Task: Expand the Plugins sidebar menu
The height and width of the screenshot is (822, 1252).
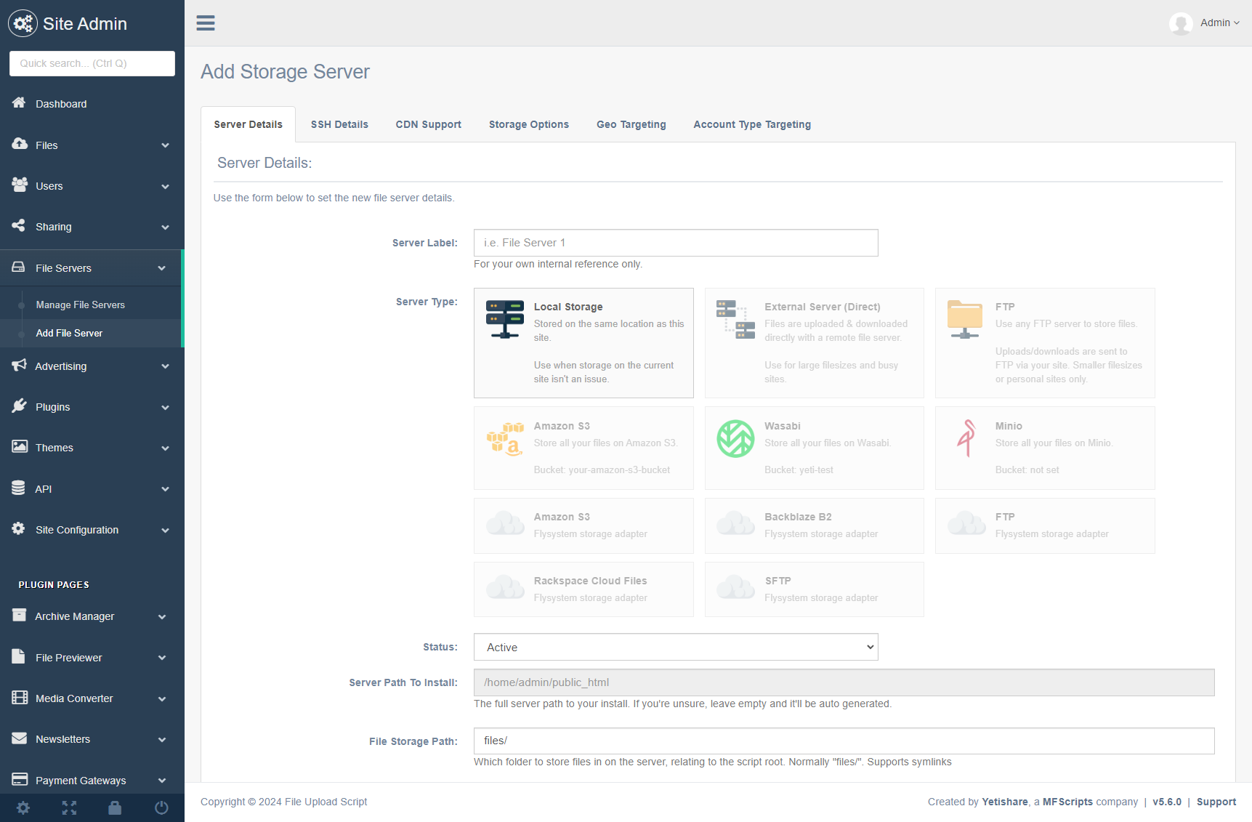Action: (x=92, y=407)
